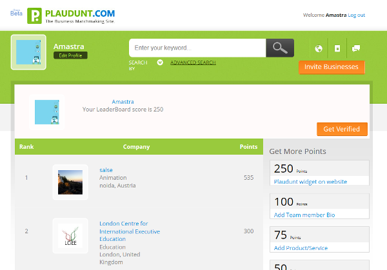Click the Advanced Search link
387x270 pixels.
193,63
